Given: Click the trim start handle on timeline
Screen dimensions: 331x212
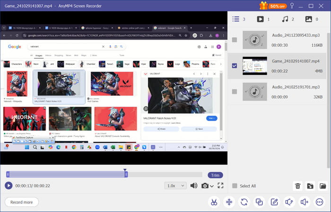Looking at the screenshot, I should pyautogui.click(x=8, y=174).
